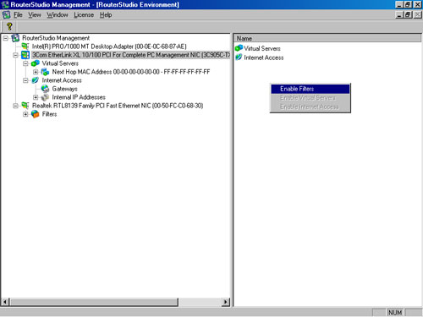Click the yellow question mark help icon
The height and width of the screenshot is (317, 423).
pos(9,26)
